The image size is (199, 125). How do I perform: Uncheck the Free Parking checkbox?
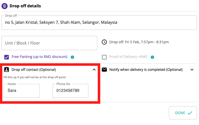7,57
